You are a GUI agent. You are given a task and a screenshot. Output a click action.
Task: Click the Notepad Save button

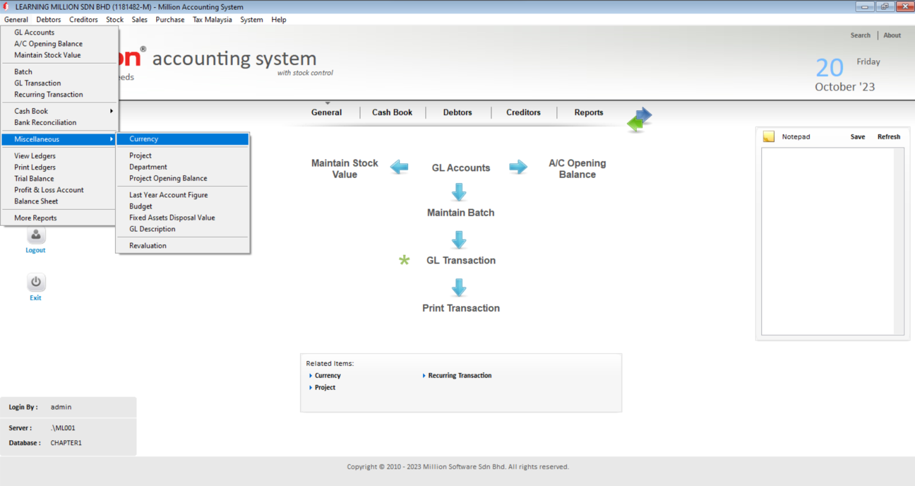(x=858, y=136)
